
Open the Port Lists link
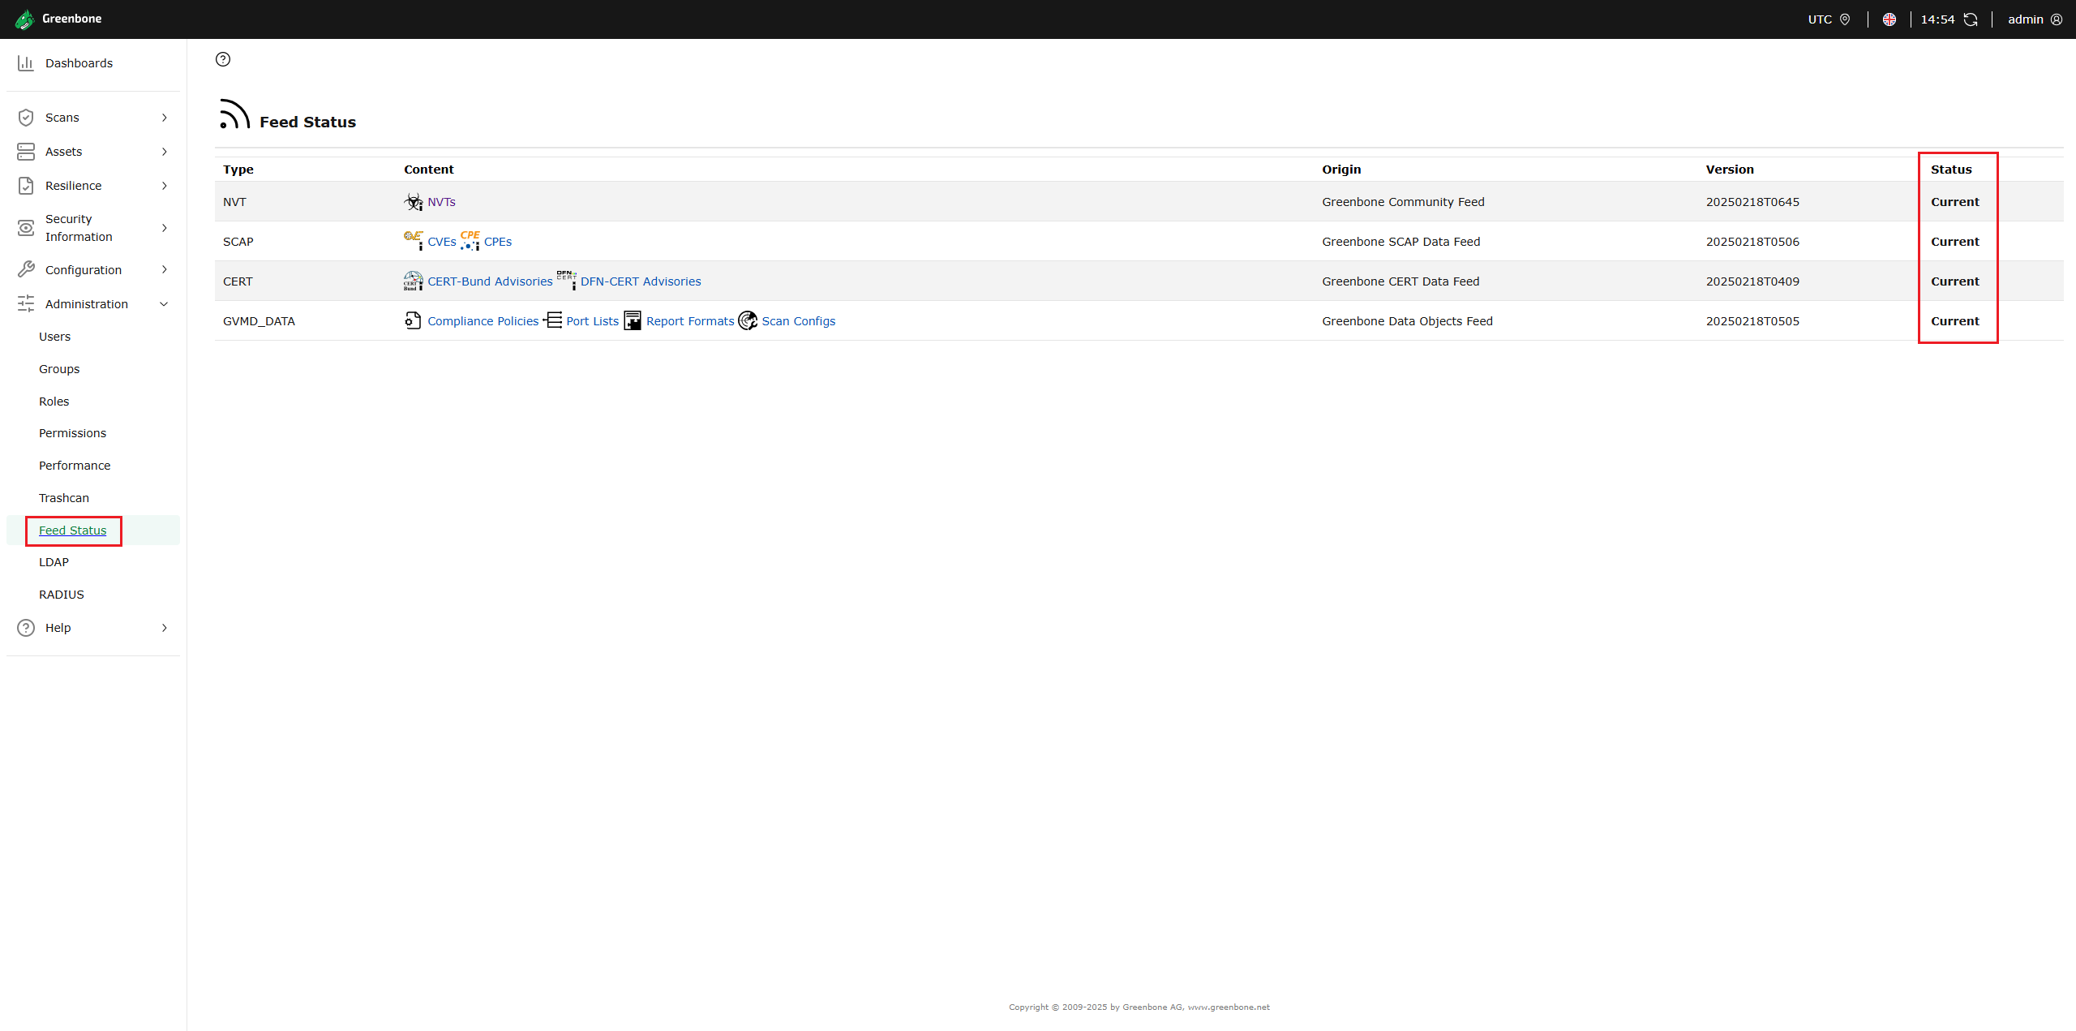[592, 321]
